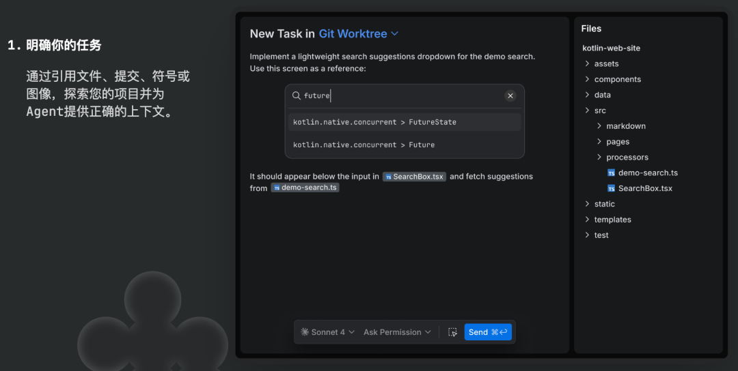Click the element selection picker icon

click(x=452, y=332)
